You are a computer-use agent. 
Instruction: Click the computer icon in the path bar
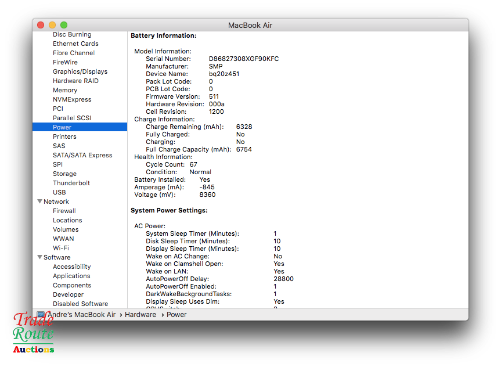[41, 314]
